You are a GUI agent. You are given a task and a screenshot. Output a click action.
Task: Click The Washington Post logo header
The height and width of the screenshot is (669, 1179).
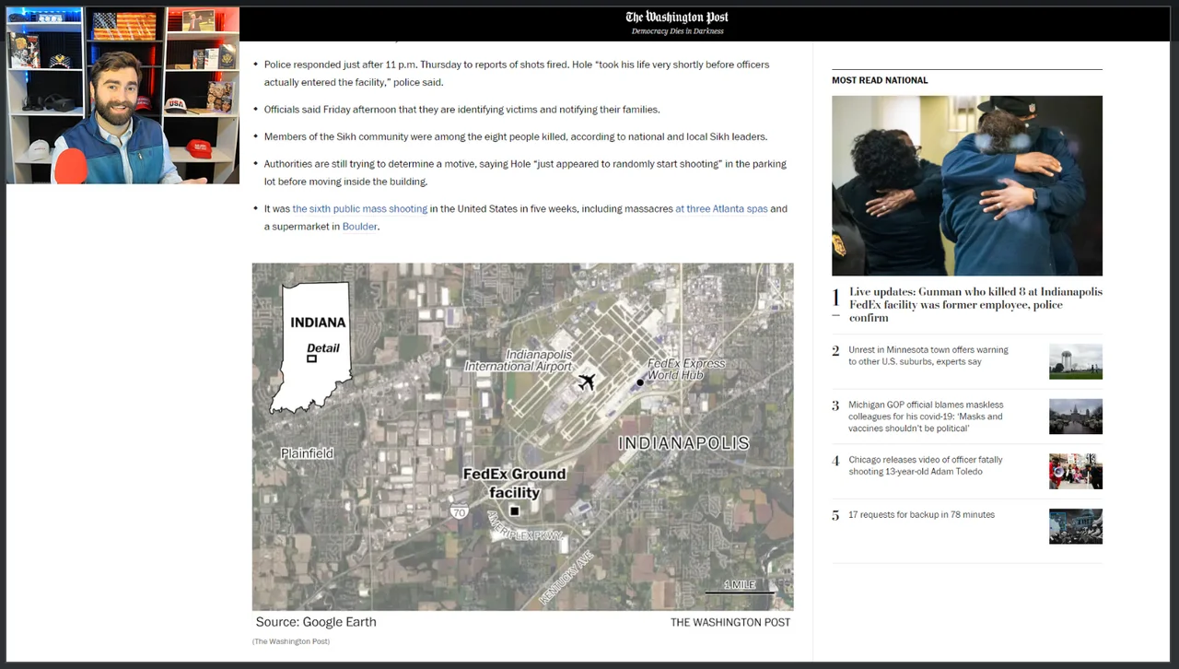coord(677,18)
